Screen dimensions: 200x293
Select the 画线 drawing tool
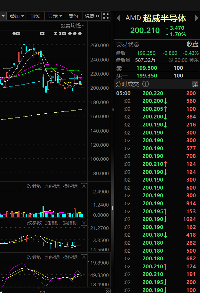pos(35,16)
